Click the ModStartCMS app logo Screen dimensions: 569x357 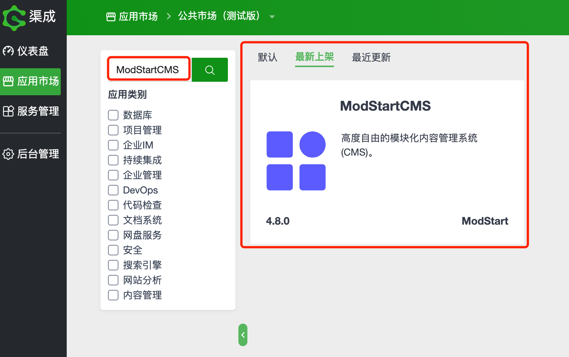pos(296,161)
